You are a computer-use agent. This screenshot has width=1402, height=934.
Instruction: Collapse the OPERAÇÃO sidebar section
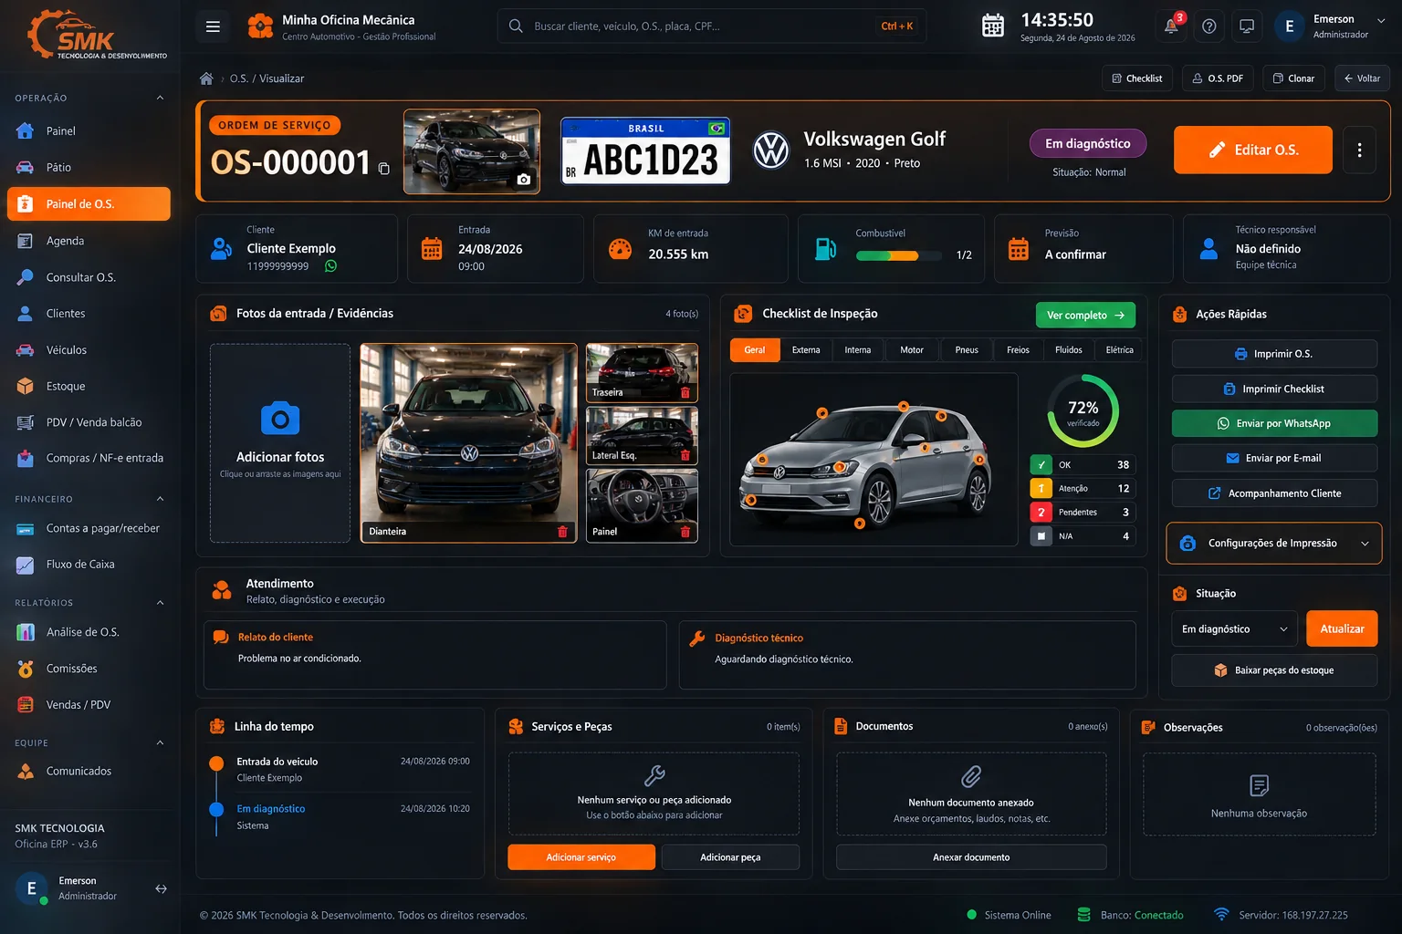pos(161,98)
